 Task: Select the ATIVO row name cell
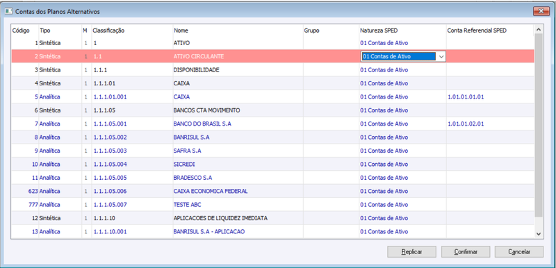pyautogui.click(x=182, y=43)
